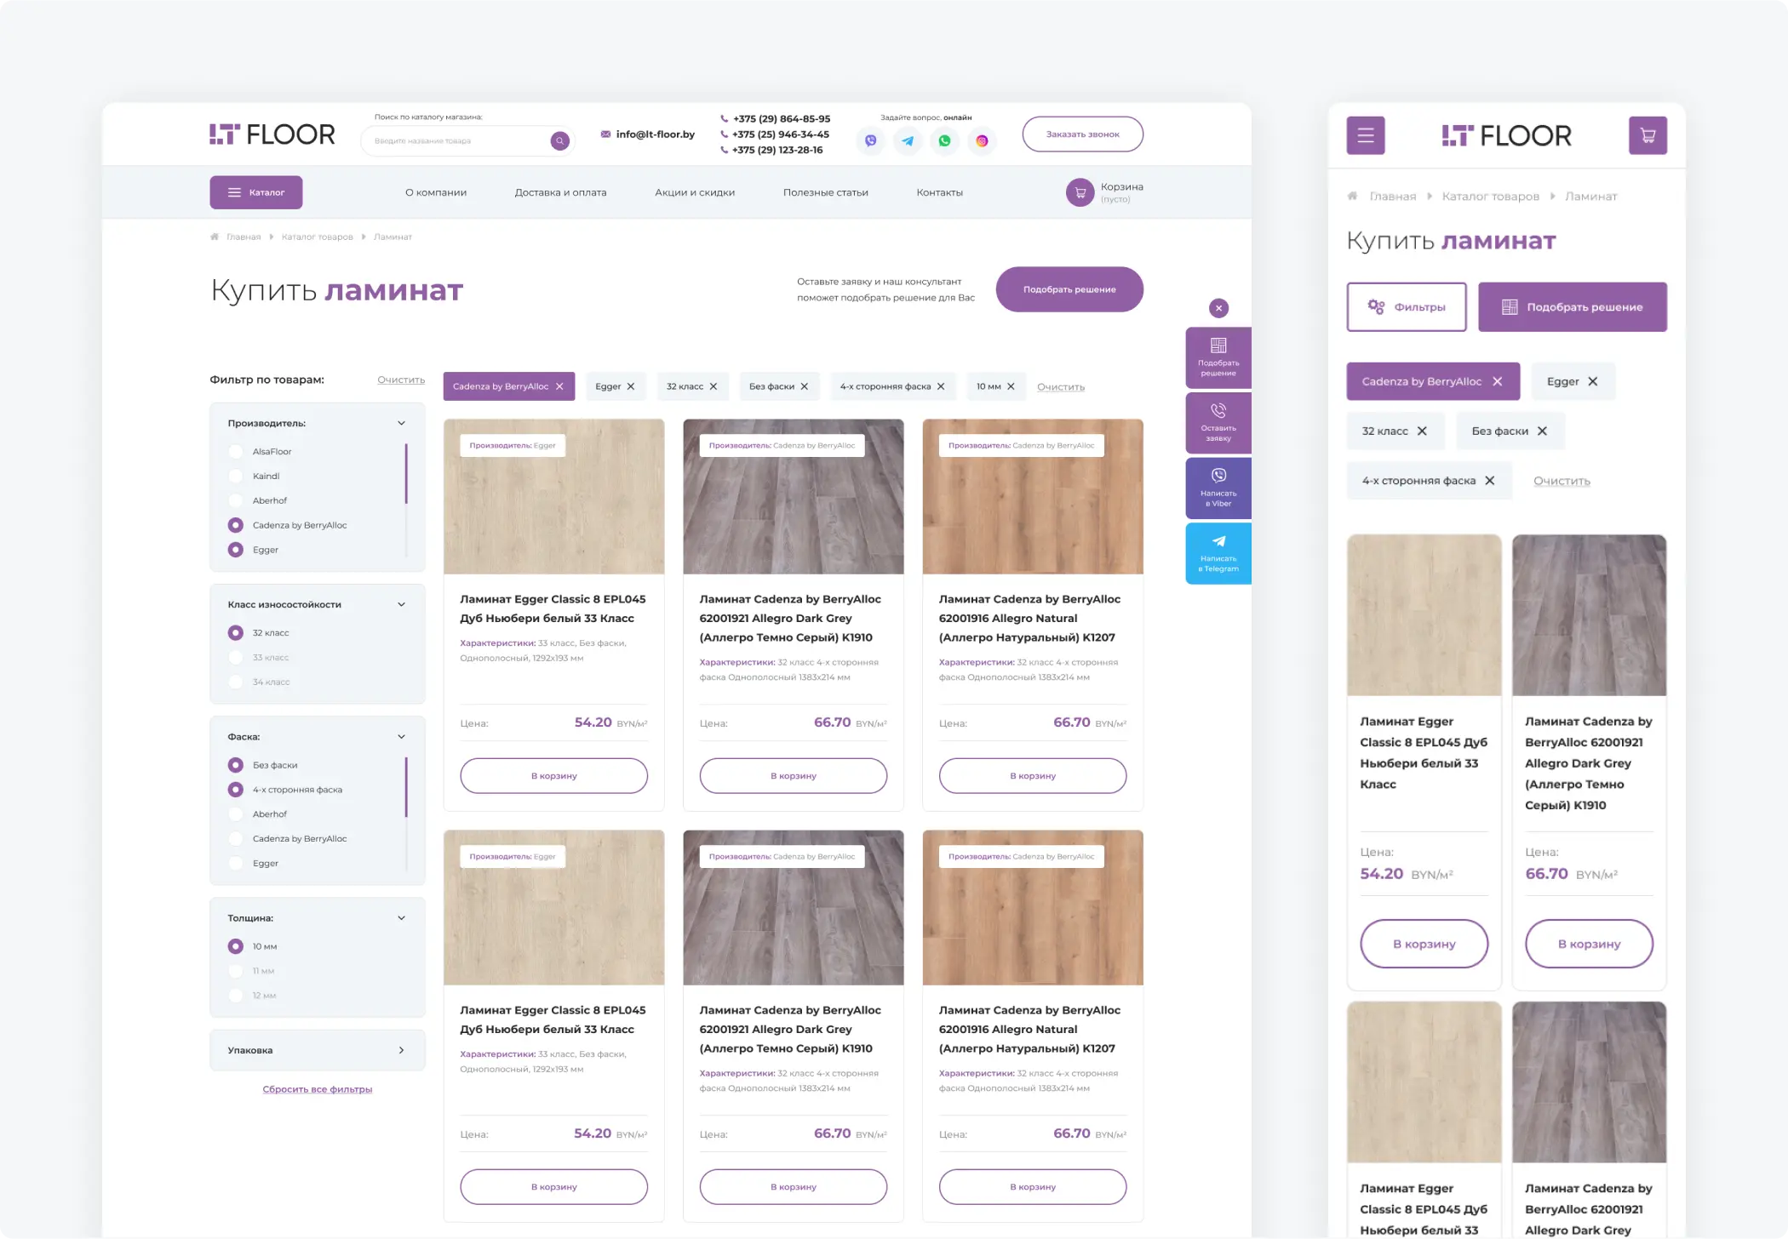The width and height of the screenshot is (1788, 1239).
Task: Toggle the Без фаски filter option
Action: (236, 765)
